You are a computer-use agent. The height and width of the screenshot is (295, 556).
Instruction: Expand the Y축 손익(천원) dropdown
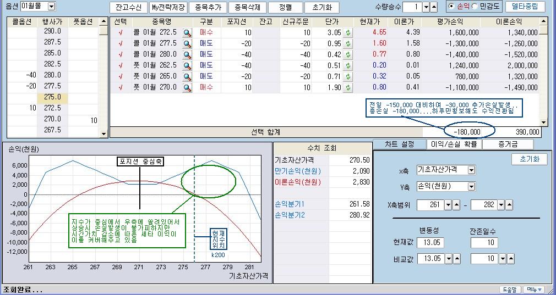[x=471, y=186]
